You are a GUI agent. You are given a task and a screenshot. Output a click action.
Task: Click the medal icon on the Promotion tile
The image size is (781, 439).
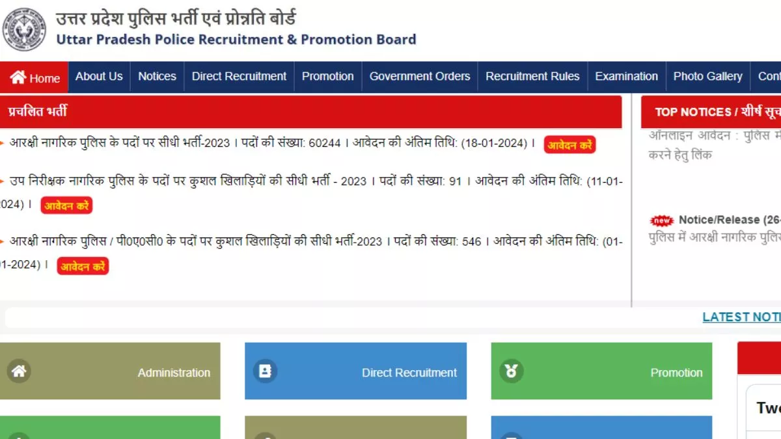[x=512, y=371]
